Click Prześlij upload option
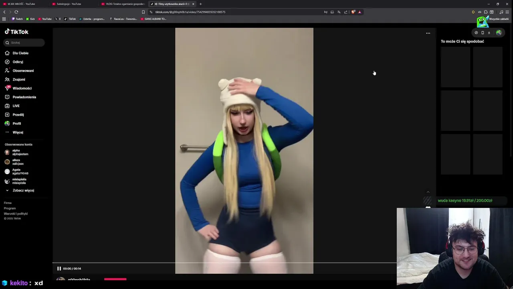This screenshot has width=513, height=289. [14, 115]
